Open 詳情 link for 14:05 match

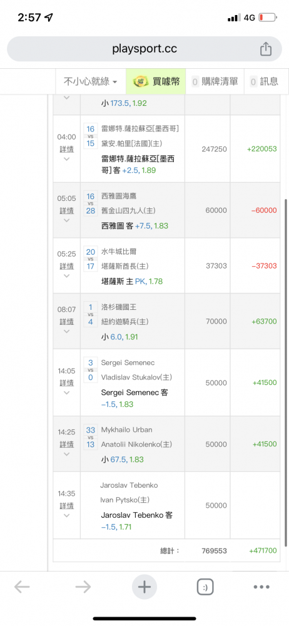click(x=67, y=383)
